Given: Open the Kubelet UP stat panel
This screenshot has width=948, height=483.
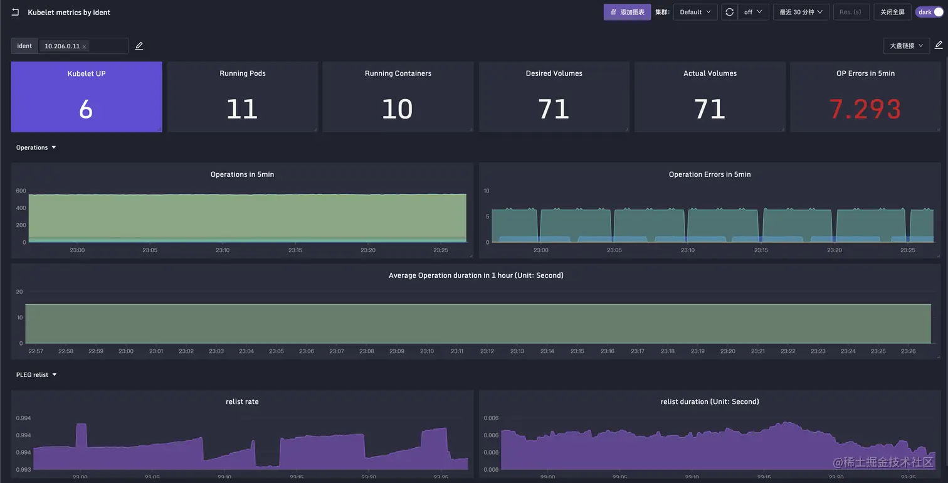Looking at the screenshot, I should click(86, 97).
